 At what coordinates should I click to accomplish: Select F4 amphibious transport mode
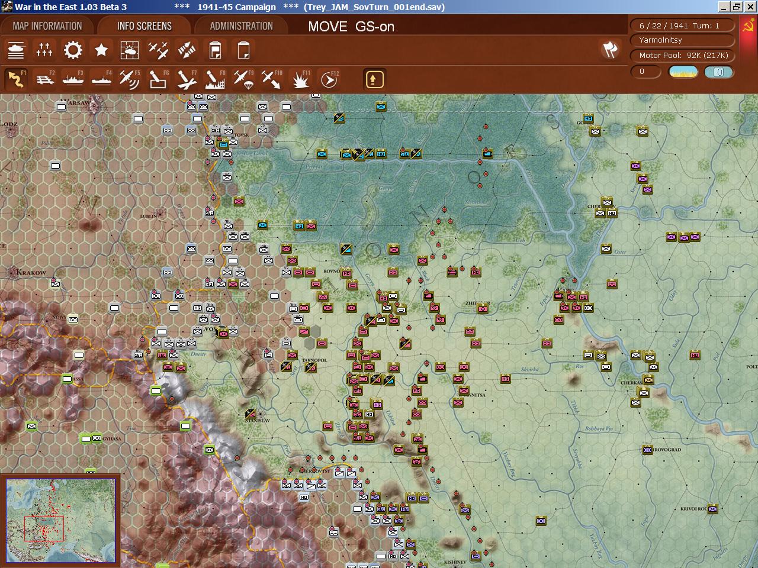(101, 79)
